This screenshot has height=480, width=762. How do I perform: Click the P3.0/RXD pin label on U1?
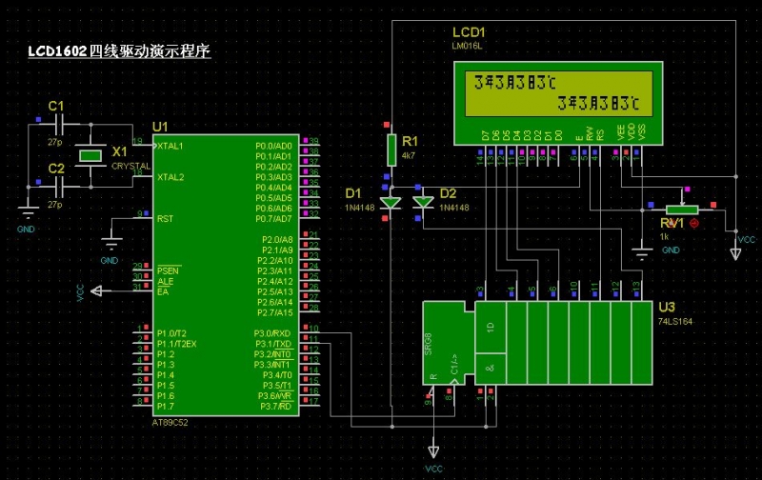pos(272,332)
